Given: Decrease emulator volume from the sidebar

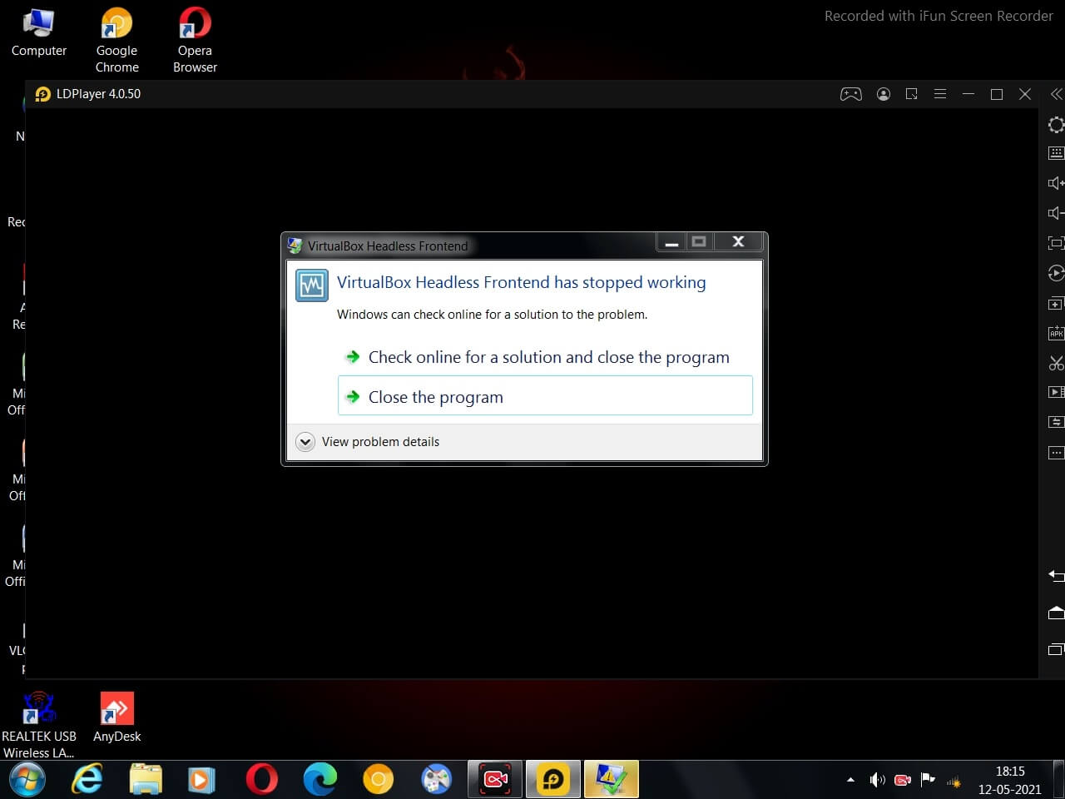Looking at the screenshot, I should tap(1055, 212).
